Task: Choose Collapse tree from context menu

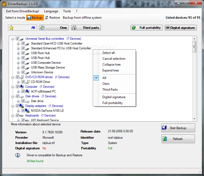Action: 111,65
